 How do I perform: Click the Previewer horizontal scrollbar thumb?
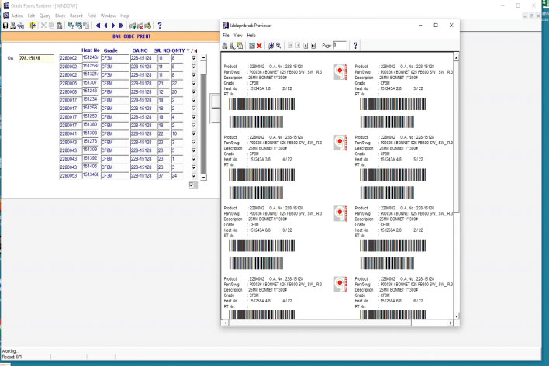pos(320,323)
